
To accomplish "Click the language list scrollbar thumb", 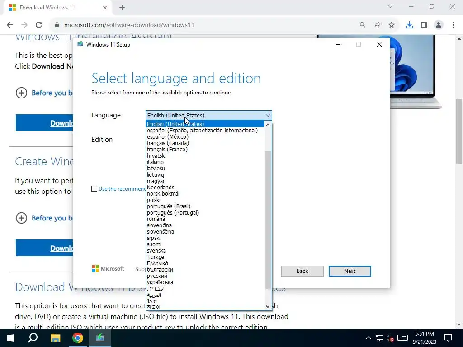I will [268, 220].
